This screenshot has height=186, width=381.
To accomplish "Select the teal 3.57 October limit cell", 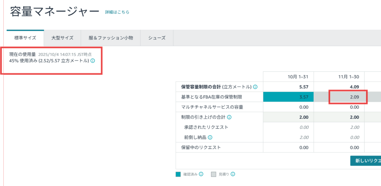I will pos(288,97).
